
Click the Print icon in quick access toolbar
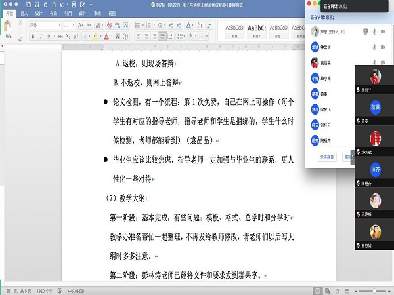(x=74, y=5)
